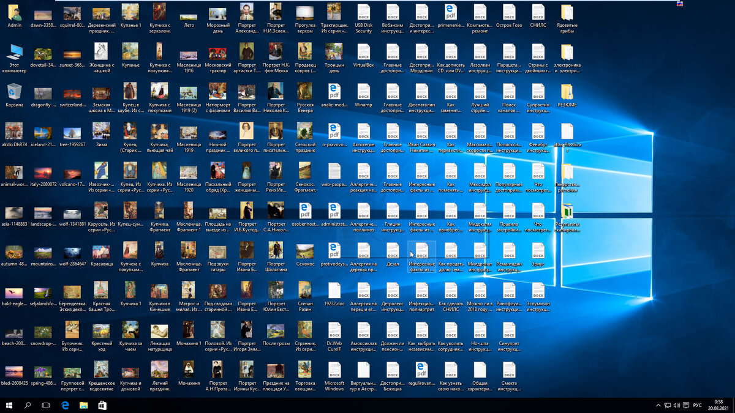Select the Ядовитые грибы folder
The height and width of the screenshot is (413, 735).
(567, 12)
